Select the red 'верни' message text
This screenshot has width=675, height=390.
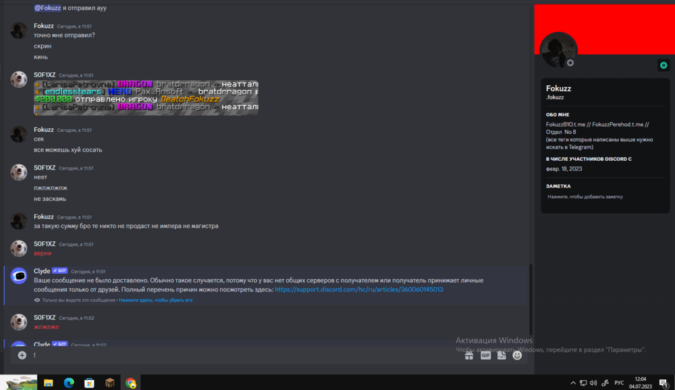[43, 253]
